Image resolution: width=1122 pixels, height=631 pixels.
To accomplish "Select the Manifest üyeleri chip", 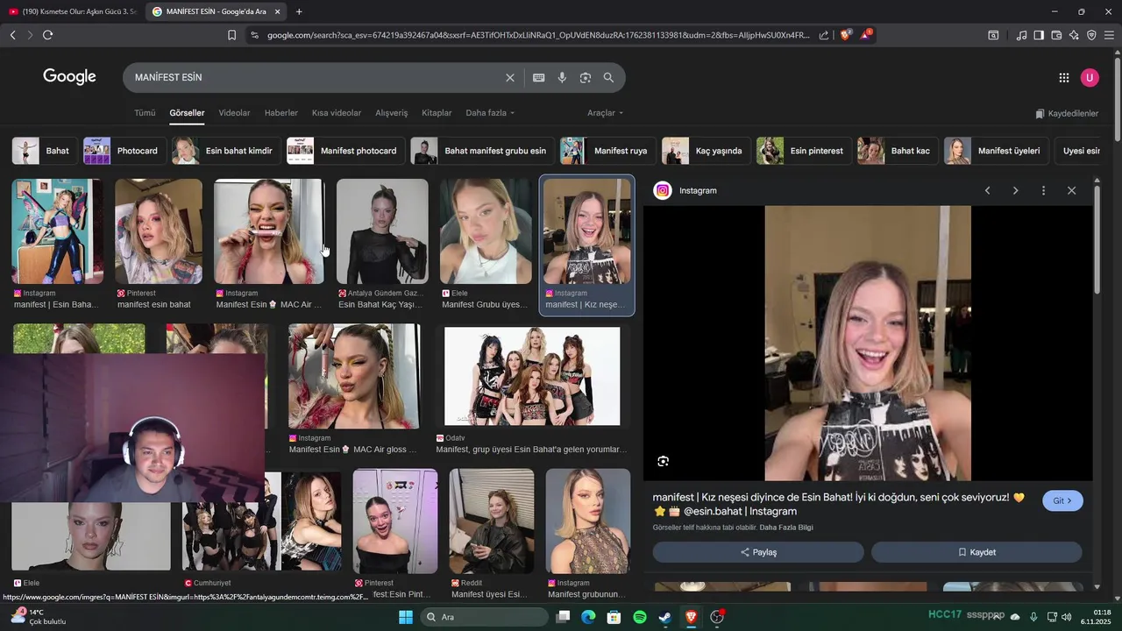I will click(x=996, y=151).
